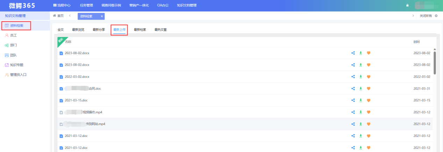This screenshot has height=152, width=443.
Task: Click share icon for 合同.doc row
Action: tap(353, 88)
